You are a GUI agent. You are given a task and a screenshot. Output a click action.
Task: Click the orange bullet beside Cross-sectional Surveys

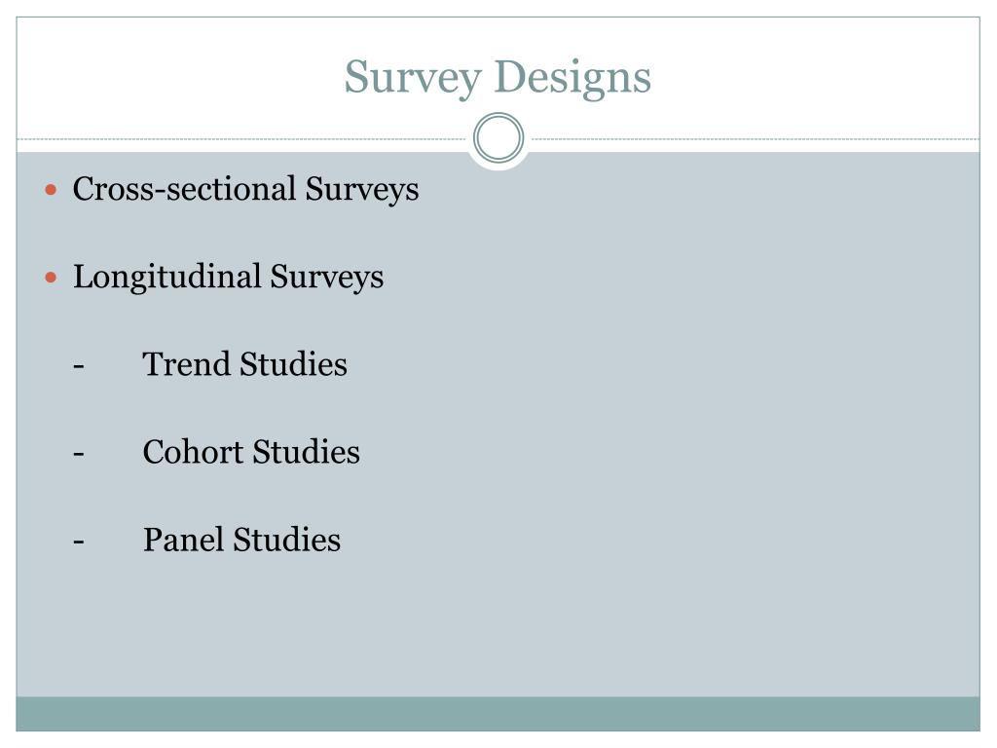click(x=52, y=190)
